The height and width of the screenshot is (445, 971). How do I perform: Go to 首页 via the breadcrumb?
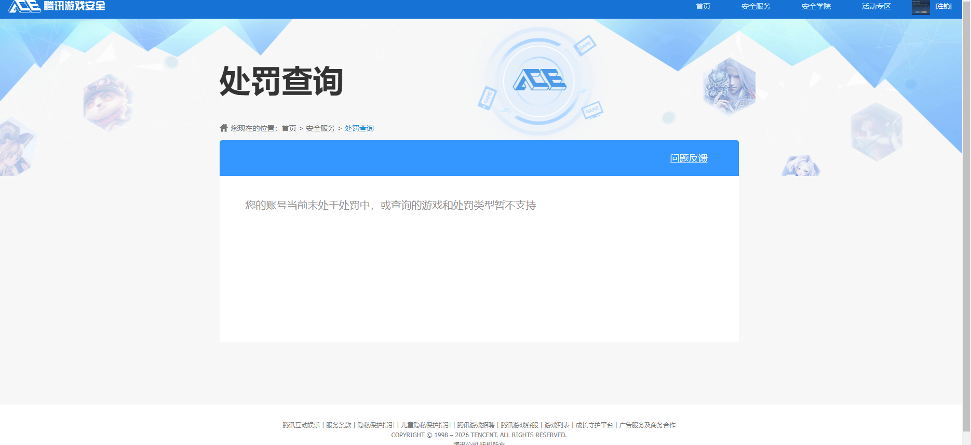click(289, 128)
